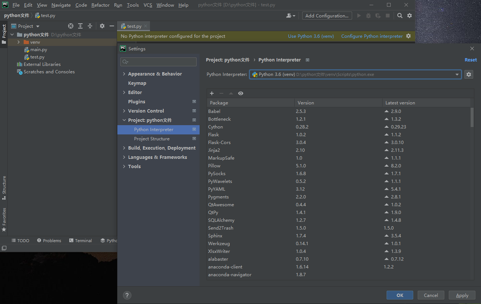Hide Project panel with minus icon
The width and height of the screenshot is (481, 304).
[112, 26]
